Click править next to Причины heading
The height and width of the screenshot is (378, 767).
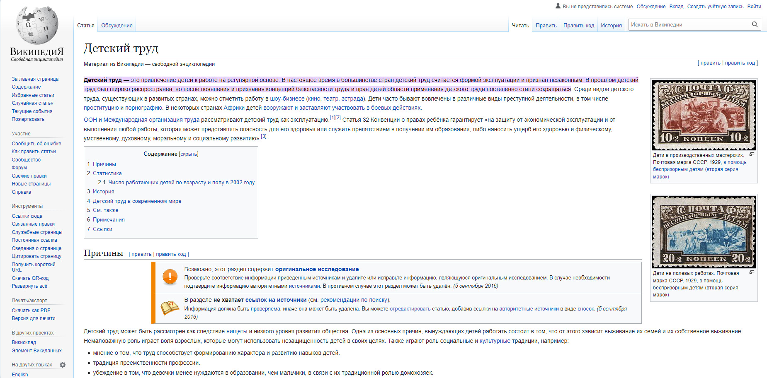(141, 254)
